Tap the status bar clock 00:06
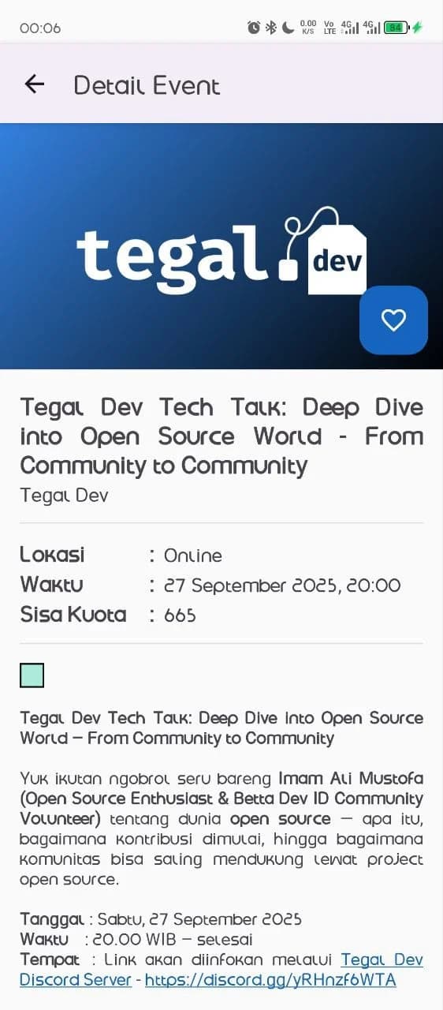 40,28
